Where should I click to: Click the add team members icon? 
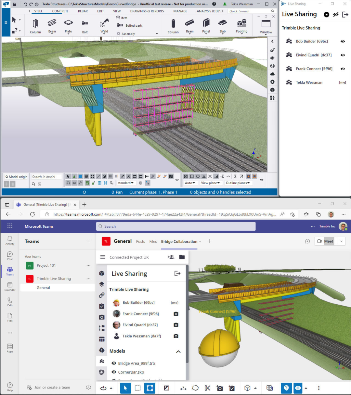coord(171,257)
